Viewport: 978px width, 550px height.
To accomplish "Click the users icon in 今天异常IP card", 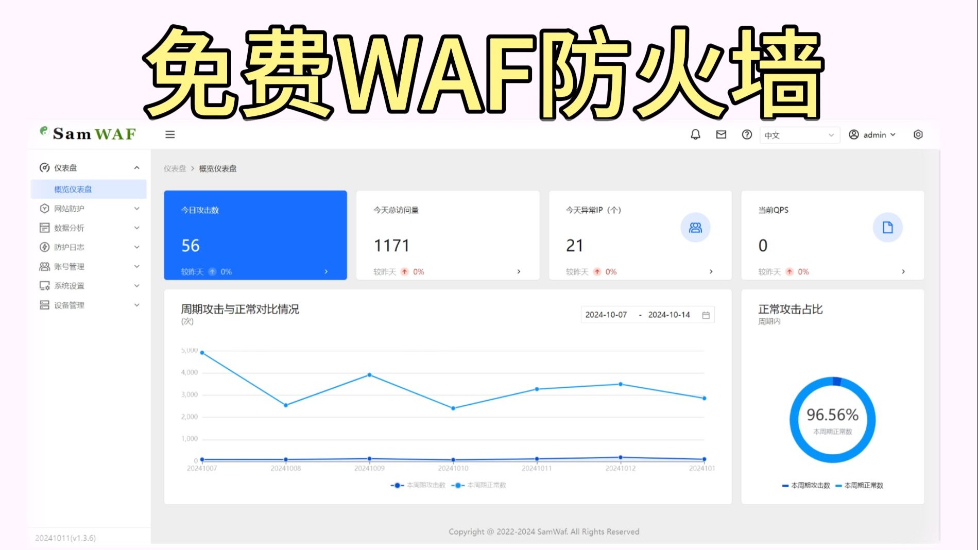I will 695,228.
